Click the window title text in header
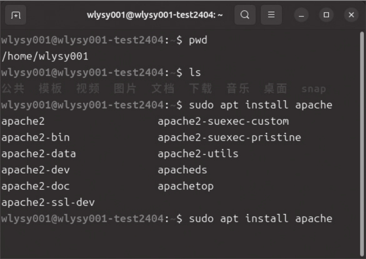Viewport: 366px width, 259px height. [155, 15]
